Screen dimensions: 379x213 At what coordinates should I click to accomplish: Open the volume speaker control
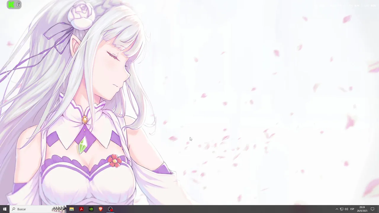[346, 209]
